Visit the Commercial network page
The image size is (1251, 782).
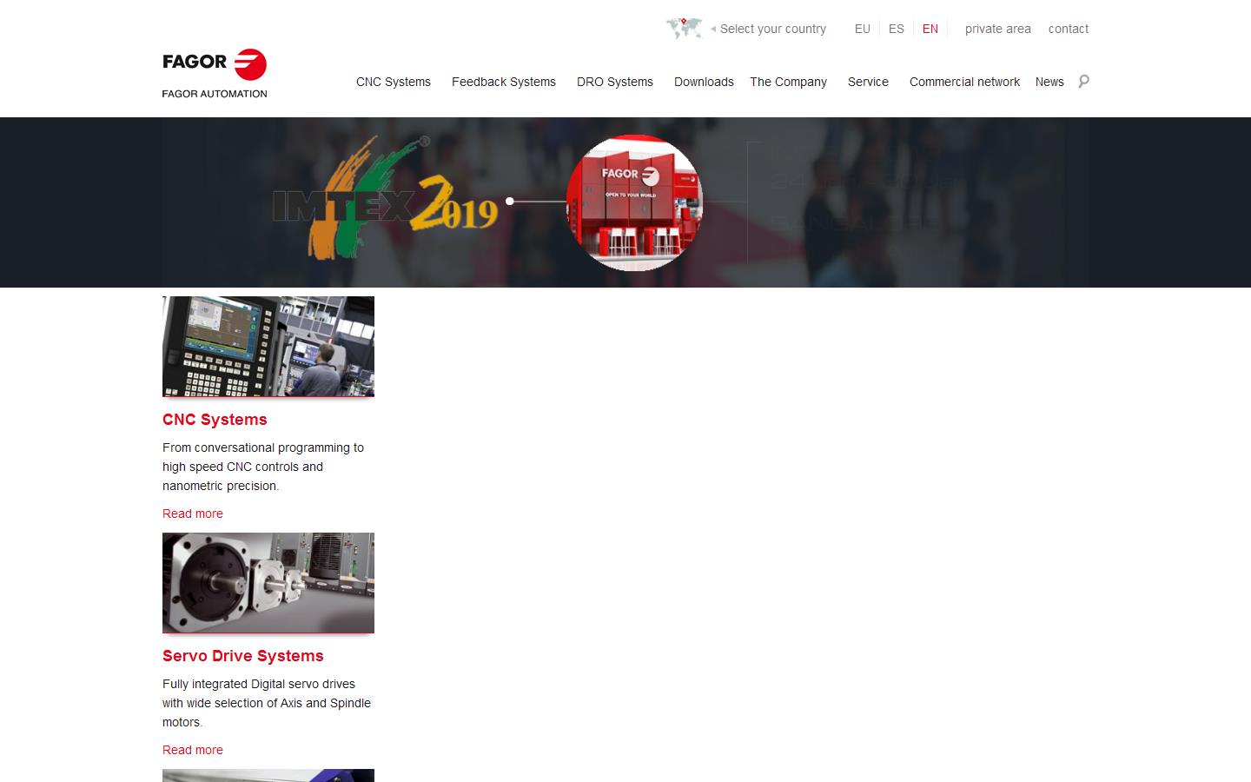pyautogui.click(x=964, y=82)
